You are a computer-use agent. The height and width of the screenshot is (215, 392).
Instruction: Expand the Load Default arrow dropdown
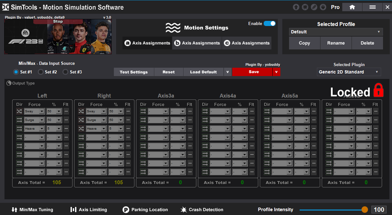(x=227, y=72)
